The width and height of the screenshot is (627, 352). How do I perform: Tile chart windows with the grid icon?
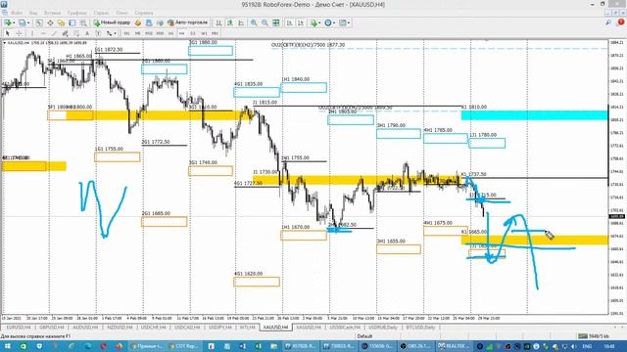[x=276, y=22]
